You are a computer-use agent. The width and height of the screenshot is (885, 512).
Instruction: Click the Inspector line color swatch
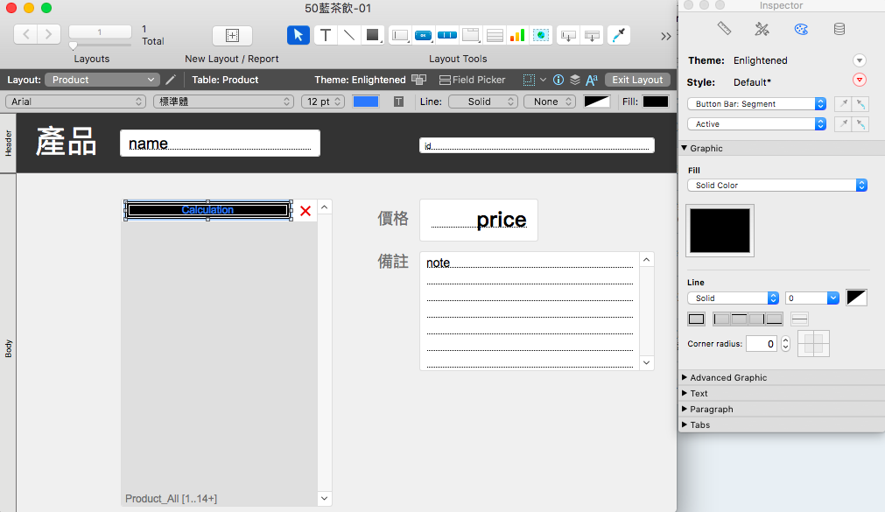tap(856, 298)
